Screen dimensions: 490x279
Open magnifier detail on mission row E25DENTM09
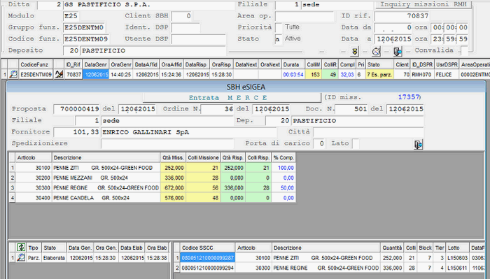[x=13, y=75]
